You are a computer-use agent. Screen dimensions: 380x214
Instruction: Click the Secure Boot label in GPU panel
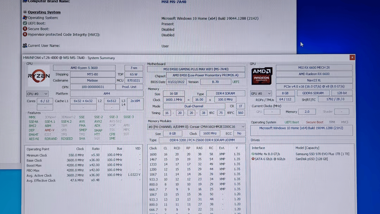pyautogui.click(x=314, y=122)
